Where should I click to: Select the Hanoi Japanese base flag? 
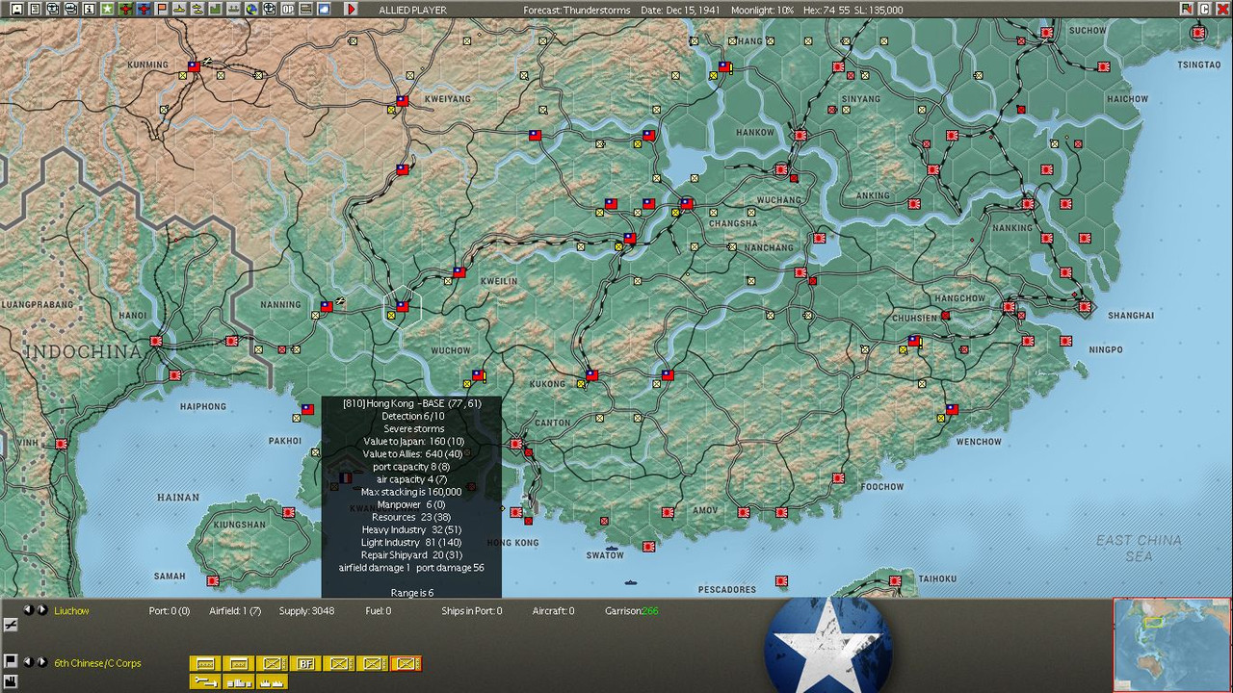pos(156,342)
